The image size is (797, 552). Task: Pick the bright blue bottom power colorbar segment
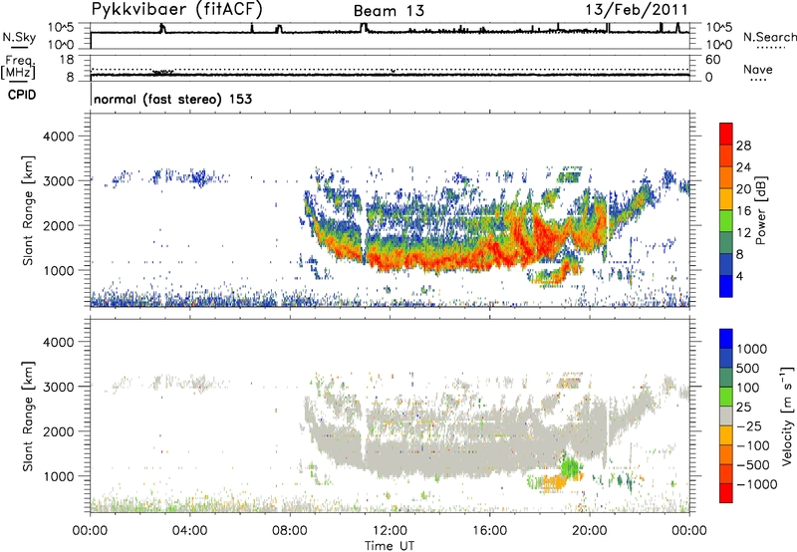[x=726, y=287]
